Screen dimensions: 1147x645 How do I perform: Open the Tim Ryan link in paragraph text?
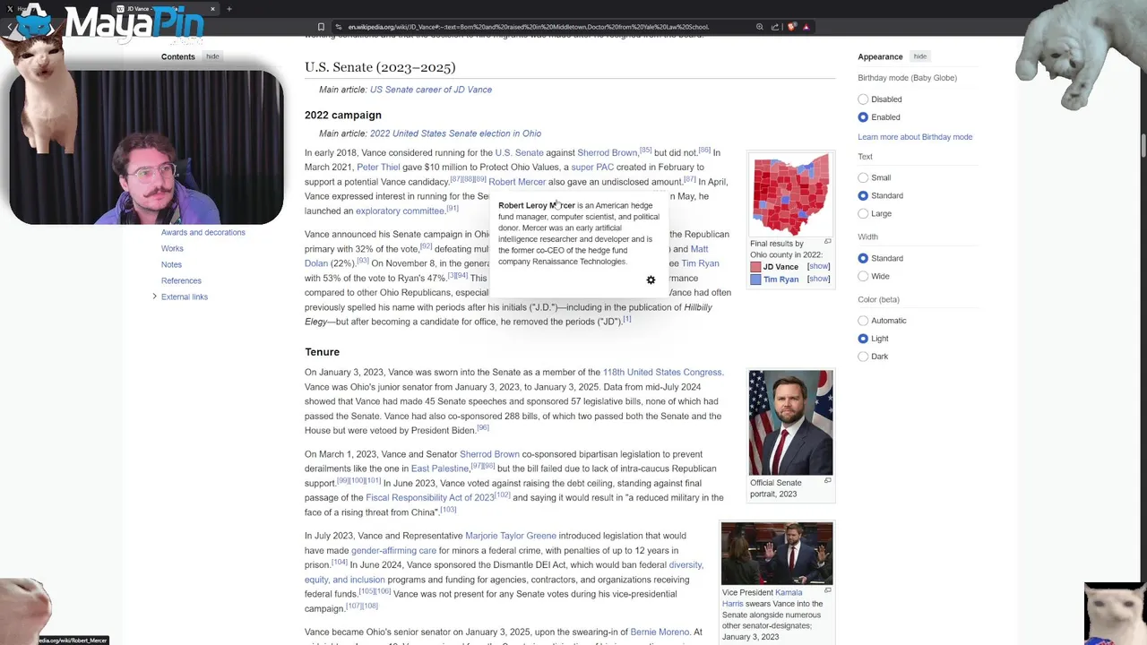[700, 263]
